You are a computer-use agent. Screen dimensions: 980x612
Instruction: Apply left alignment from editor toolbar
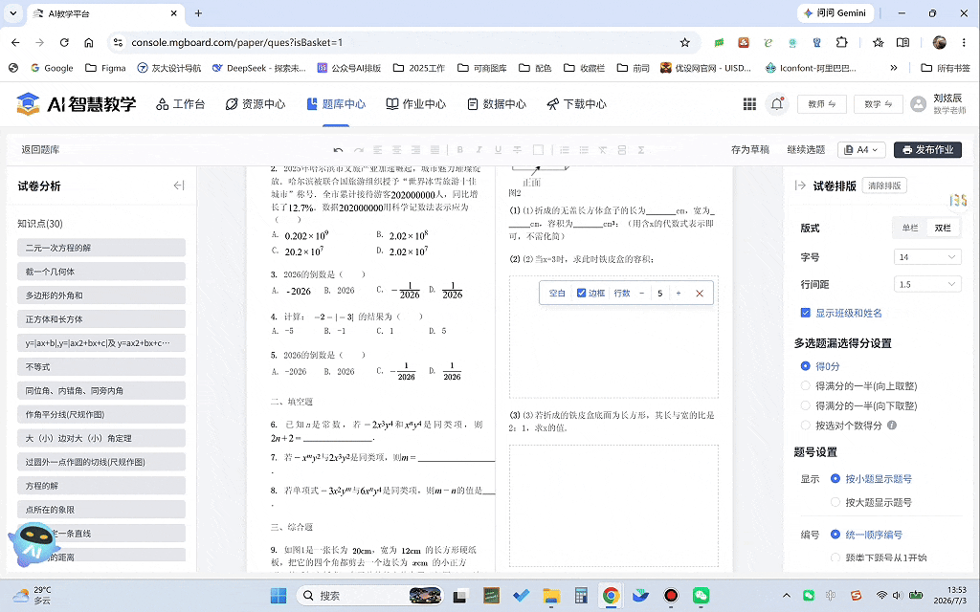click(377, 150)
